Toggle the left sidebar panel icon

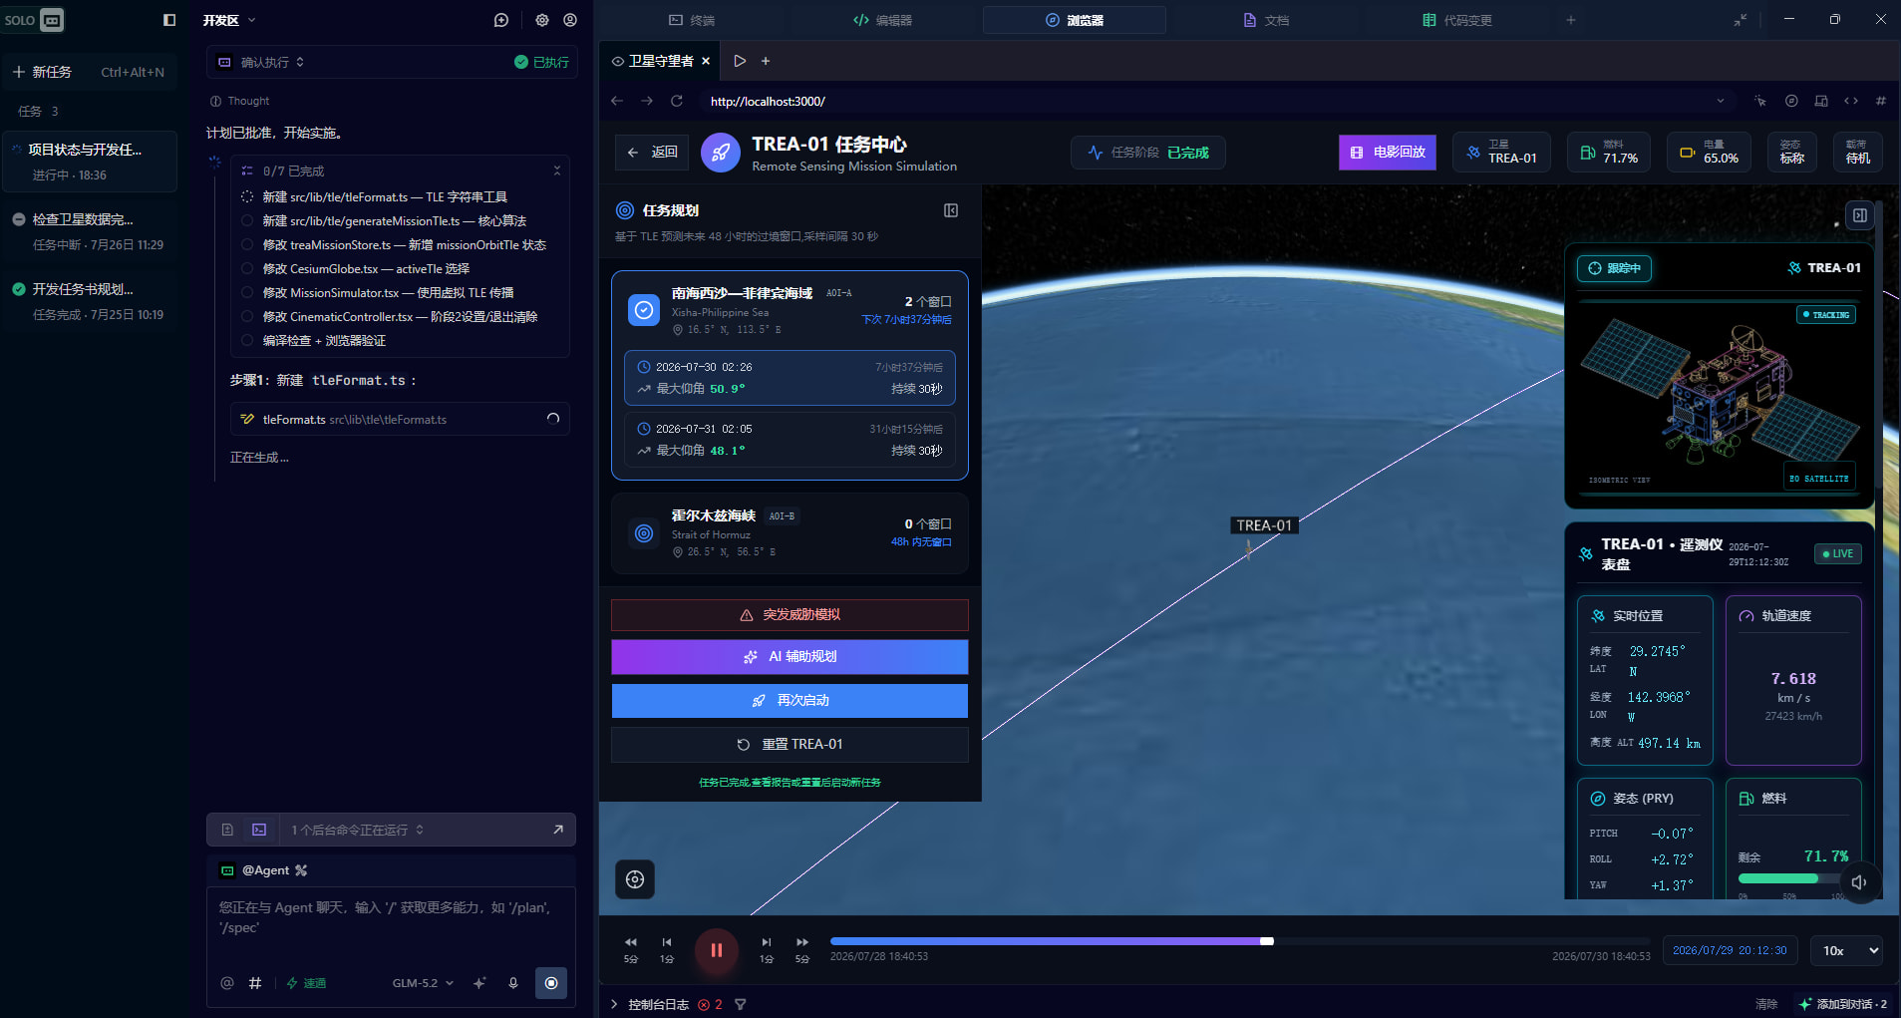pos(169,20)
